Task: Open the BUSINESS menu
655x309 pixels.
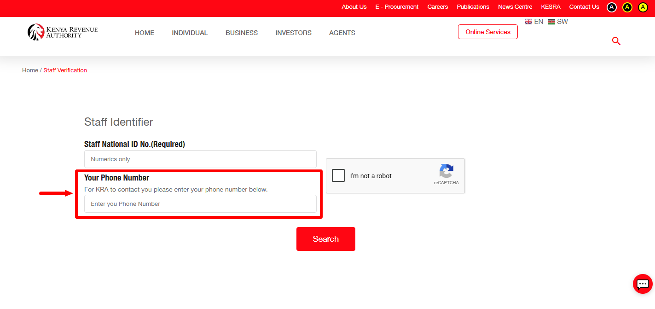Action: coord(242,33)
